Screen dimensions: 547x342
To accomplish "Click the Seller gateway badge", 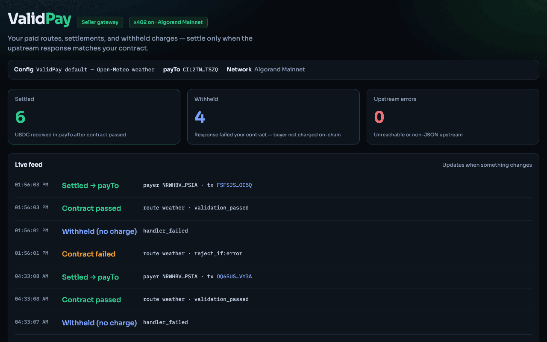I will [100, 22].
